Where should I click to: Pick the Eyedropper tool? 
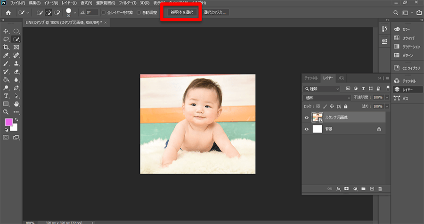[6, 55]
